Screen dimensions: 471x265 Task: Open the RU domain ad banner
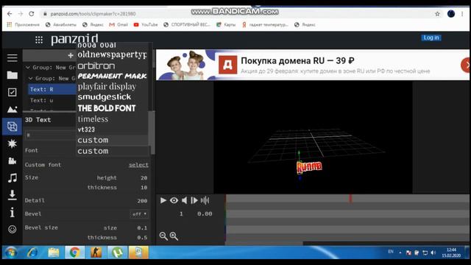(313, 65)
